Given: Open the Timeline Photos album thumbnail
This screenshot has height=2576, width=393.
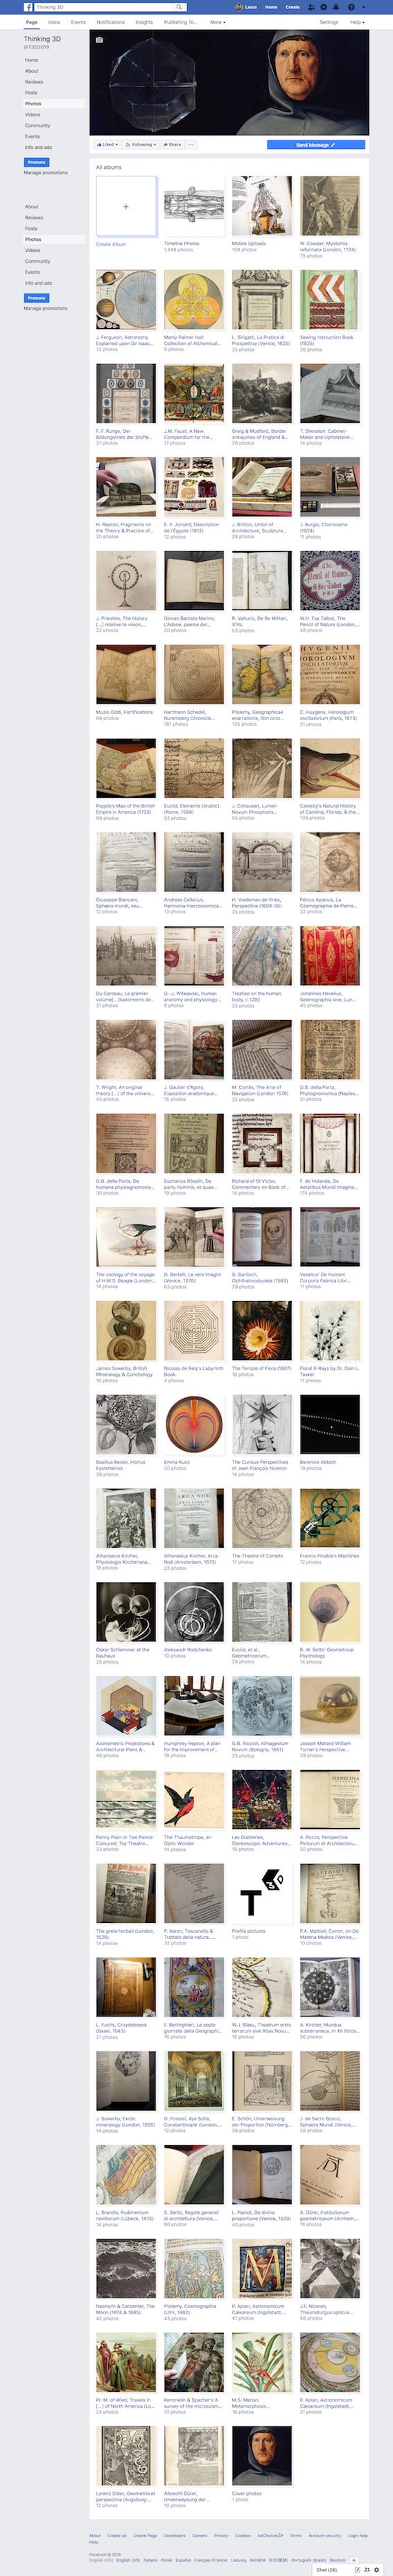Looking at the screenshot, I should [x=194, y=206].
